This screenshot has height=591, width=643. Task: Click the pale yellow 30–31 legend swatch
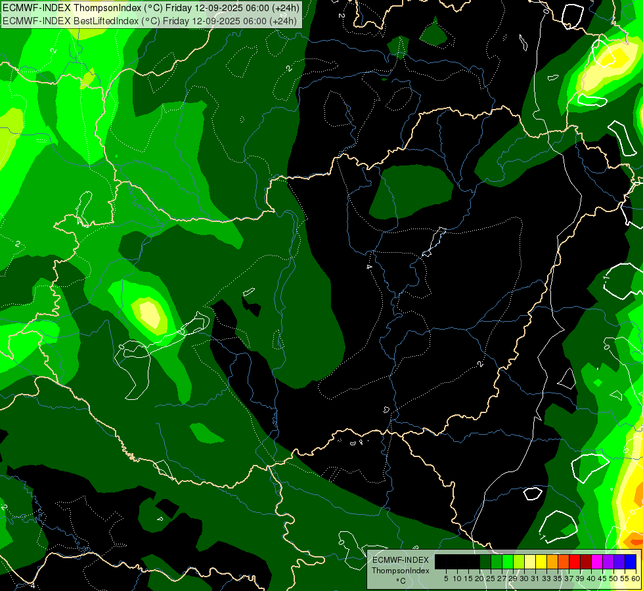coord(530,561)
